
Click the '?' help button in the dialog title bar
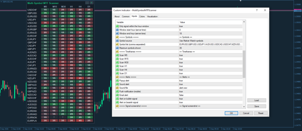257,10
